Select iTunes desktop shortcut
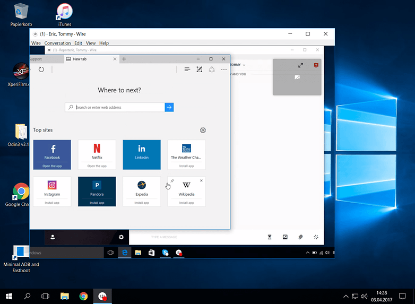 65,15
